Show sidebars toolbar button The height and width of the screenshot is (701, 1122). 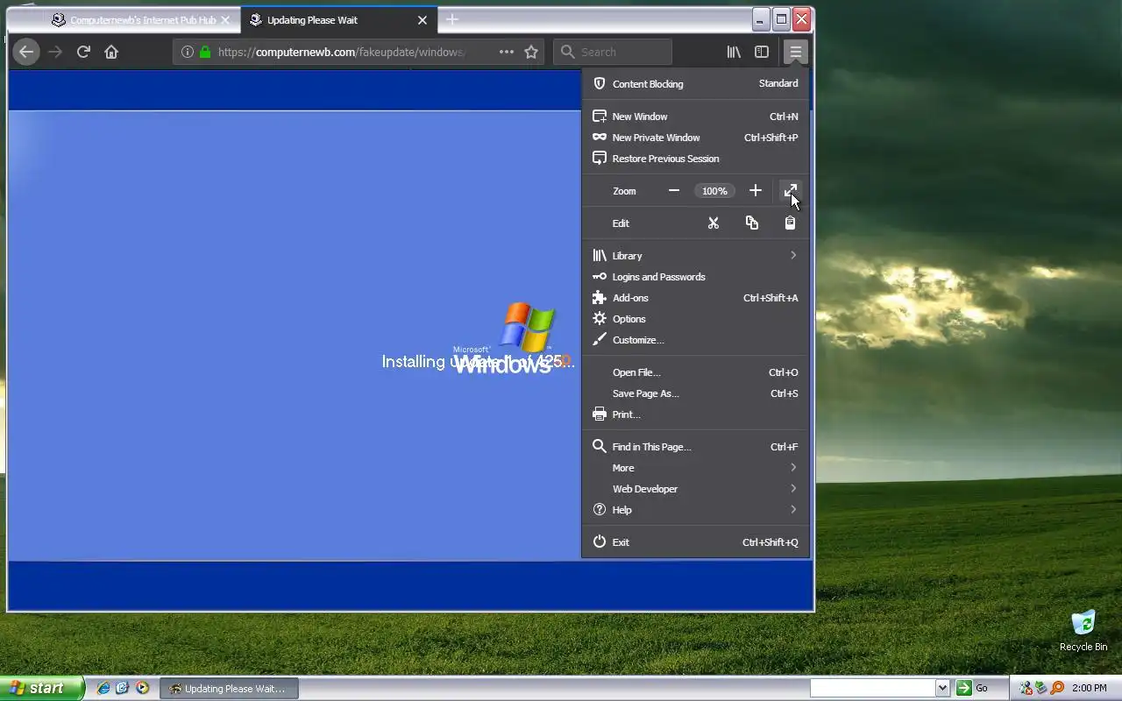pos(762,52)
